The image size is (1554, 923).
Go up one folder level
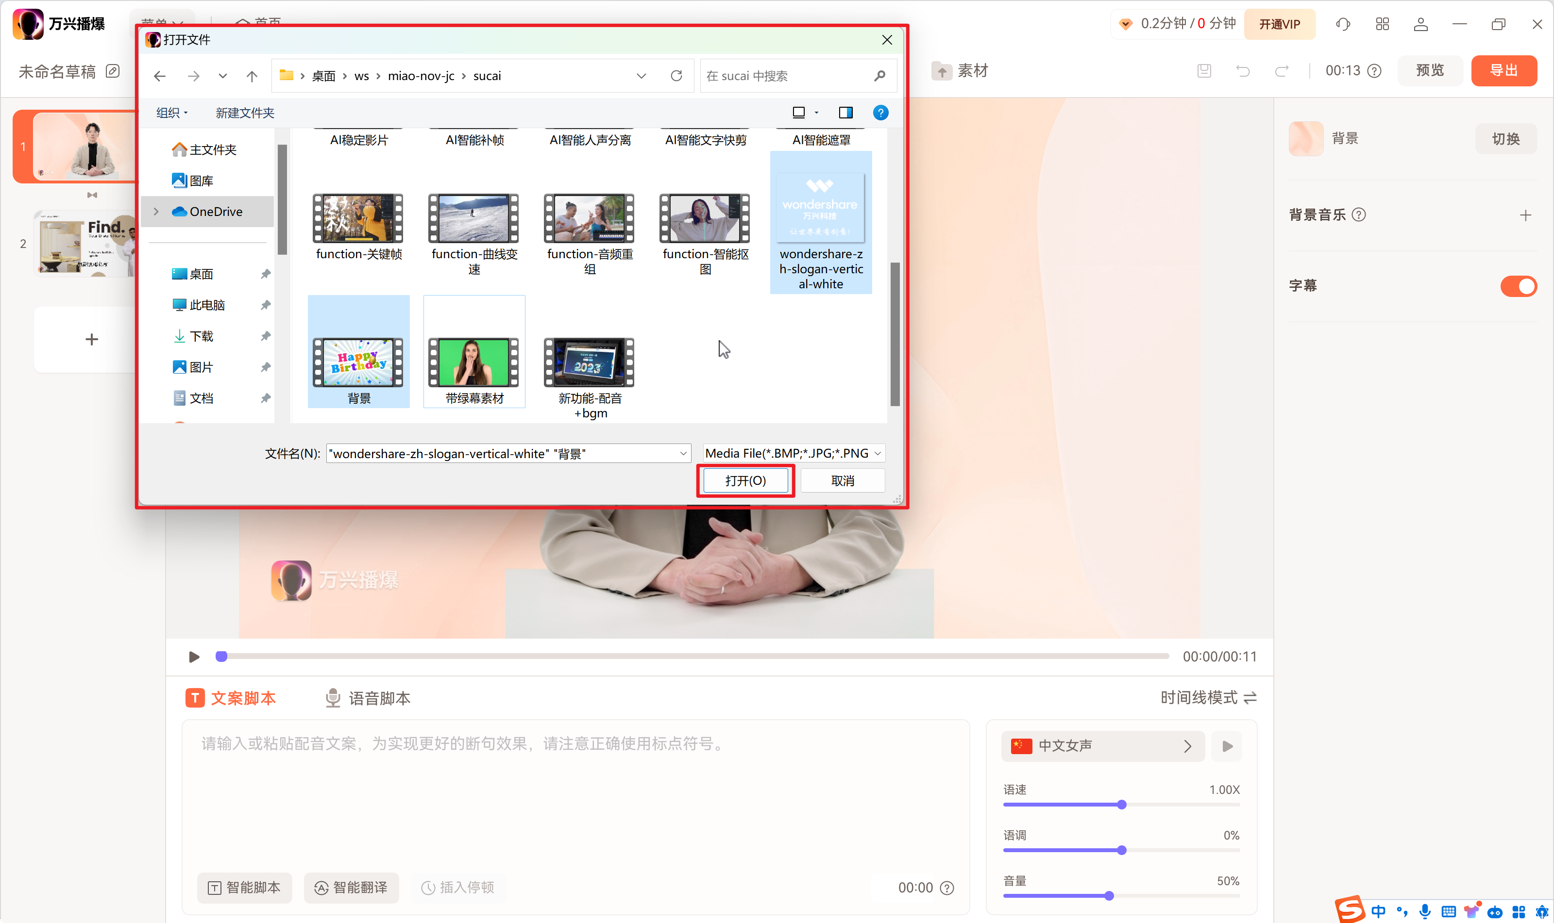click(x=252, y=76)
